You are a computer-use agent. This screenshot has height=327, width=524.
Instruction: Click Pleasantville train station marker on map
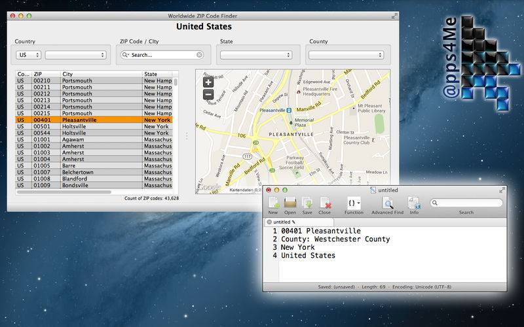coord(289,111)
